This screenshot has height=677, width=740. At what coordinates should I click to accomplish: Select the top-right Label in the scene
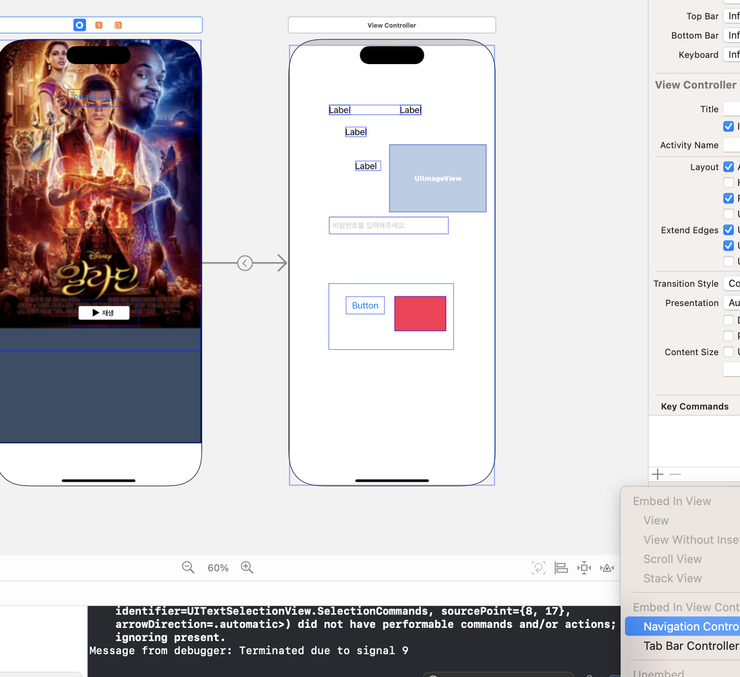pyautogui.click(x=410, y=110)
